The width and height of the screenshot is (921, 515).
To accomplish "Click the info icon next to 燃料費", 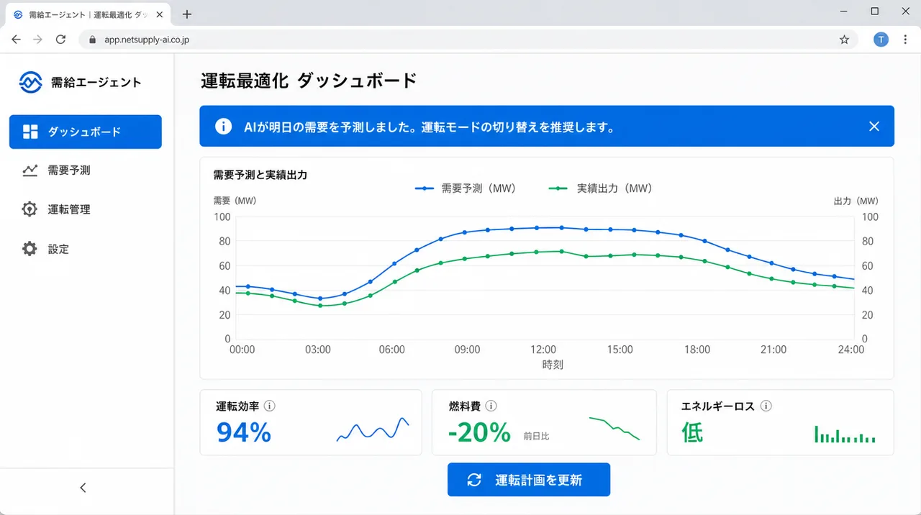I will coord(491,406).
